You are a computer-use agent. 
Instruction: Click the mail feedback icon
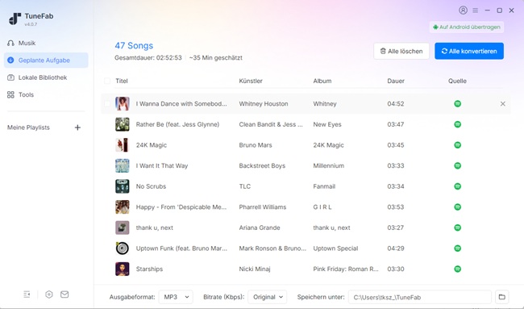click(x=64, y=294)
